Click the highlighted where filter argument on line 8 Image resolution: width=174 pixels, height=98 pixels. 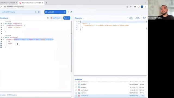[33, 39]
